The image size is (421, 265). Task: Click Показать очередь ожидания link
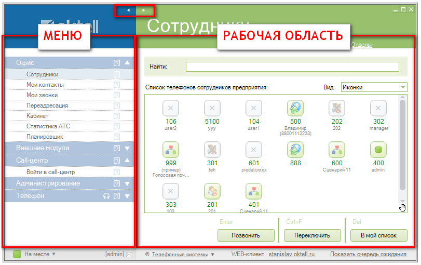368,255
